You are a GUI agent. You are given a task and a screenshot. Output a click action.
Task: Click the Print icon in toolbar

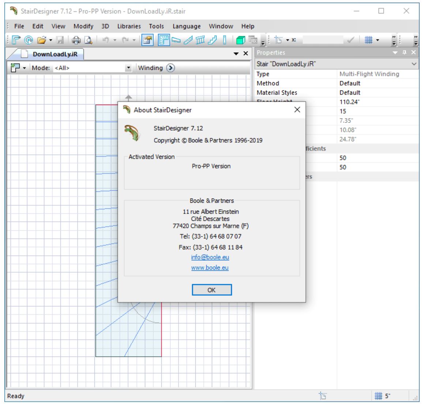point(76,40)
